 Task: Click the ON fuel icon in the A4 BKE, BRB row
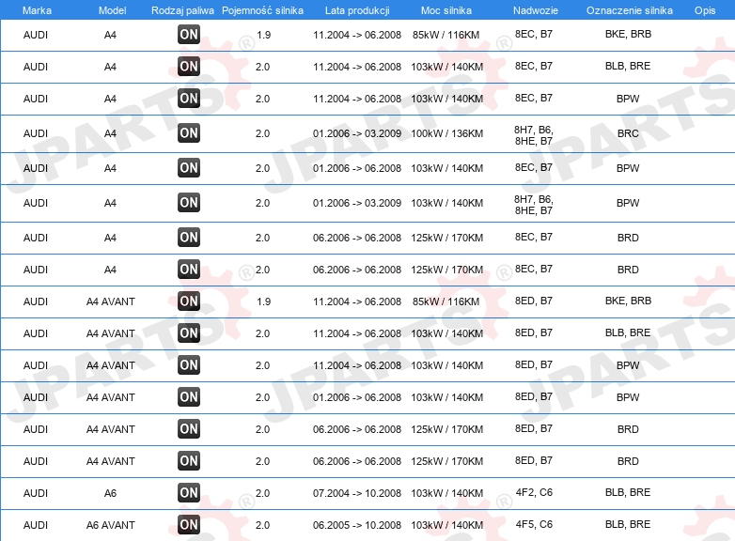[189, 35]
